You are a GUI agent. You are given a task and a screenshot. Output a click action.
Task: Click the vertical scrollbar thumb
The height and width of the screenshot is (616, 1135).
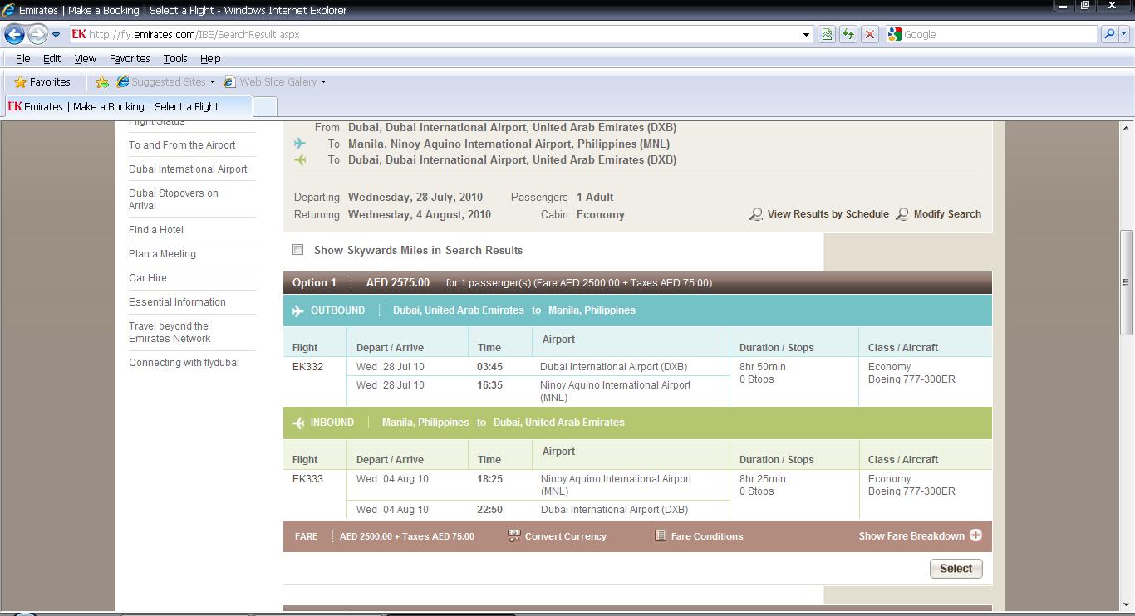(x=1127, y=282)
